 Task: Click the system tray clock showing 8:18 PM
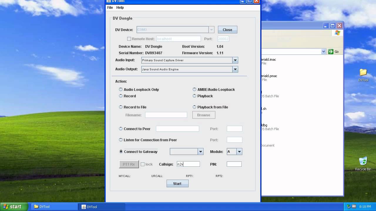(x=365, y=207)
